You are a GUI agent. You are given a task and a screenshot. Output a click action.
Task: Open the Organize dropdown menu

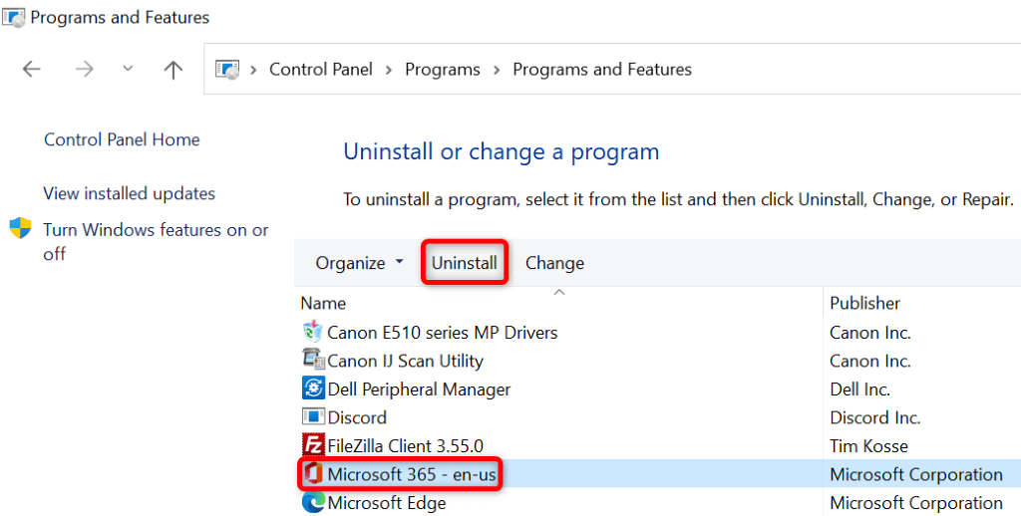(x=360, y=263)
